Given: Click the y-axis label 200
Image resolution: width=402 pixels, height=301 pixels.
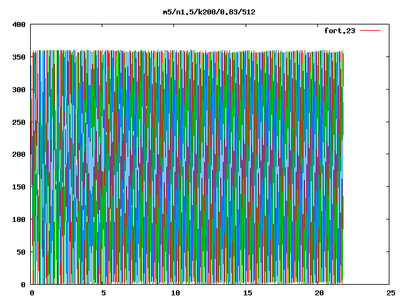Looking at the screenshot, I should coord(19,154).
